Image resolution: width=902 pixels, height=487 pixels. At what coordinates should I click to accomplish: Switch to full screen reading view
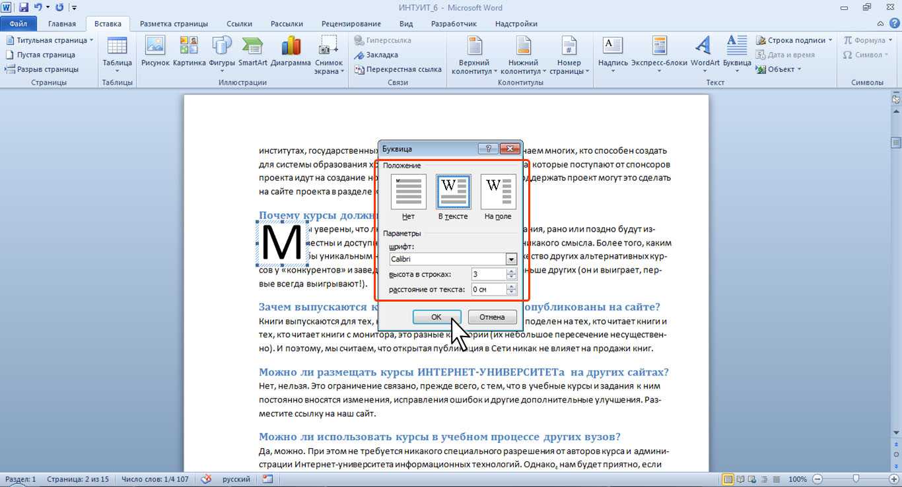(x=740, y=479)
